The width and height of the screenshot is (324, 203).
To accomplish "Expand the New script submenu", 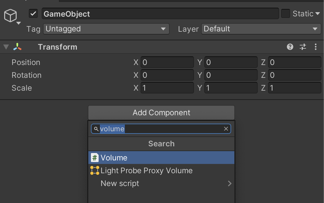I will point(229,183).
